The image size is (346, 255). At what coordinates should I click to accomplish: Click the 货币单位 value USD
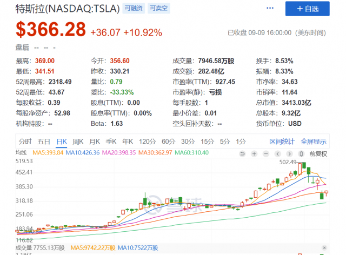coord(295,124)
